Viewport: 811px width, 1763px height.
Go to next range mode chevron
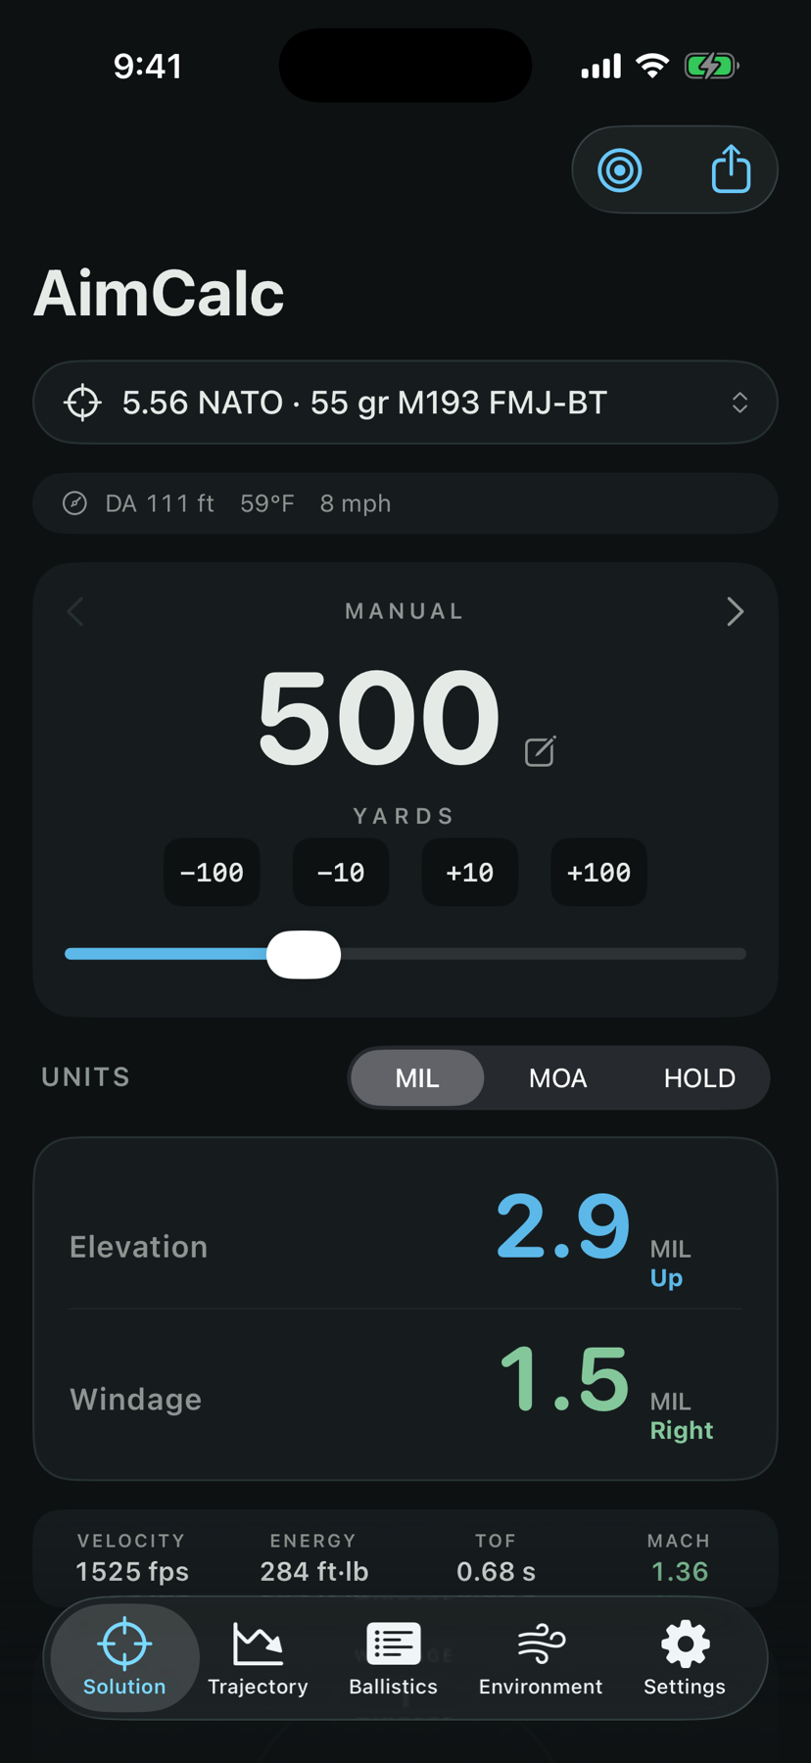(736, 612)
